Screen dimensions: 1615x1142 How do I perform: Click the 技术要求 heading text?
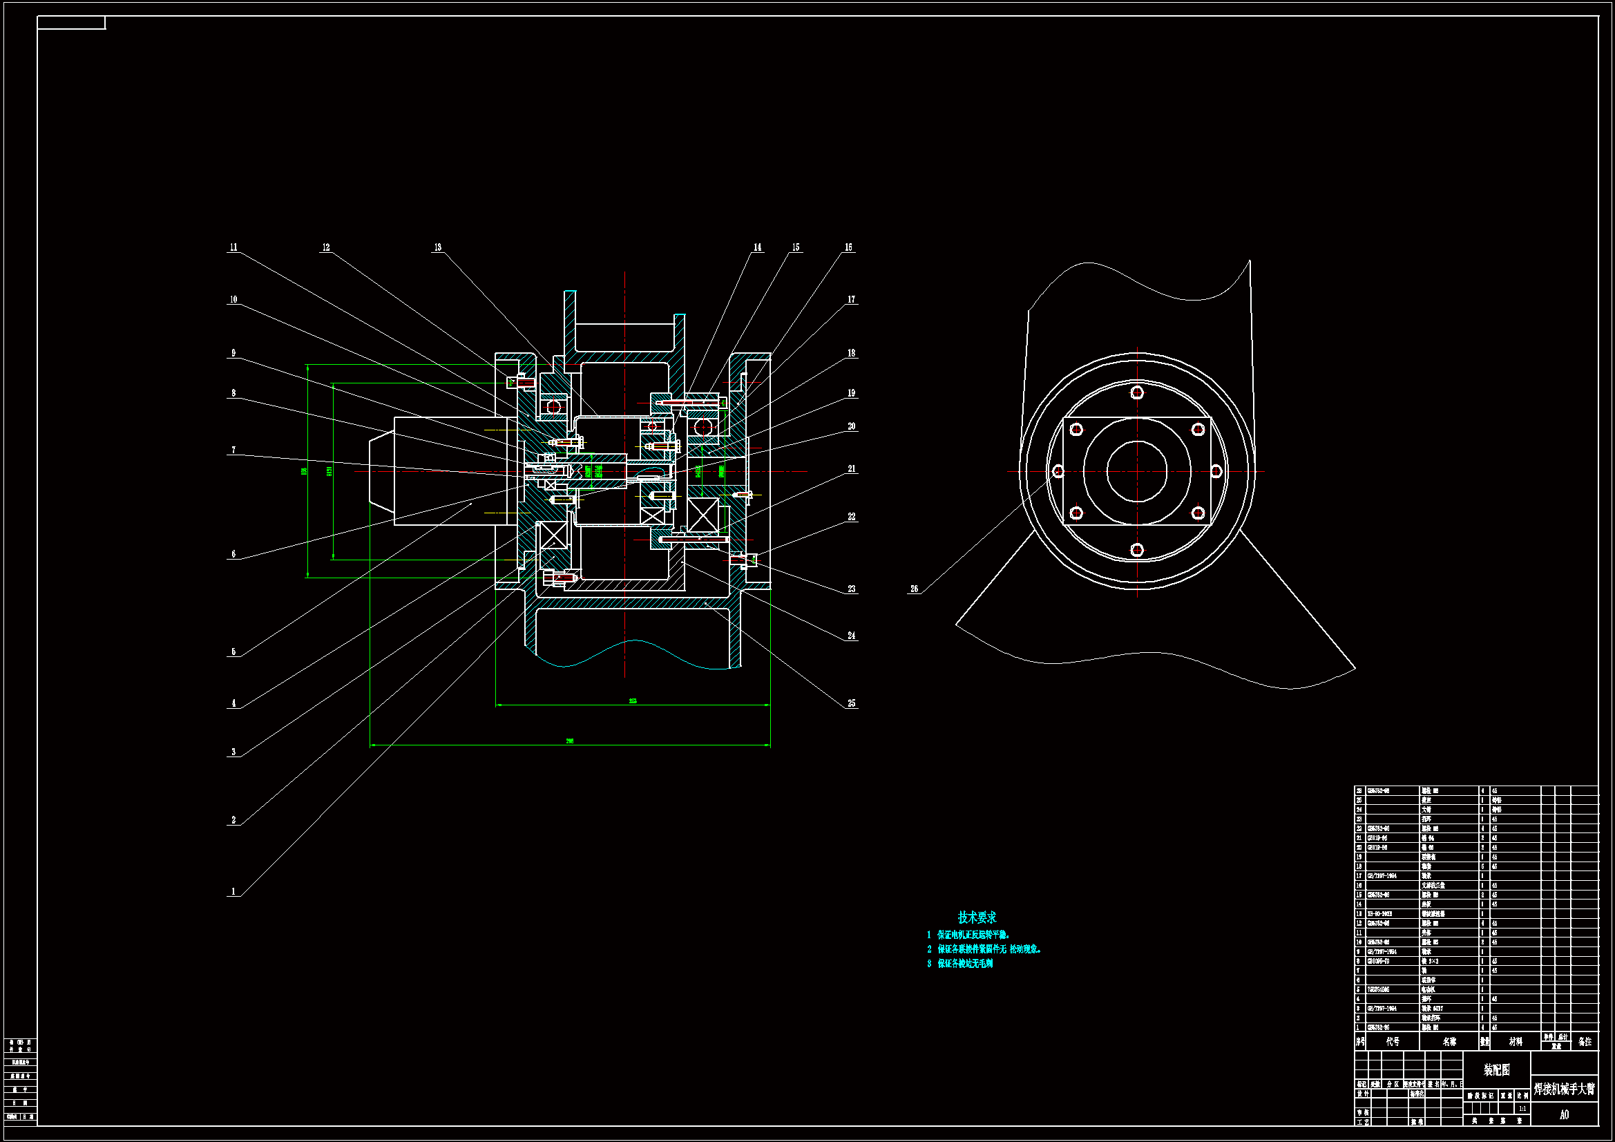977,917
